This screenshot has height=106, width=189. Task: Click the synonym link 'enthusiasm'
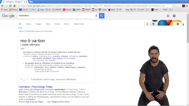(x=39, y=67)
